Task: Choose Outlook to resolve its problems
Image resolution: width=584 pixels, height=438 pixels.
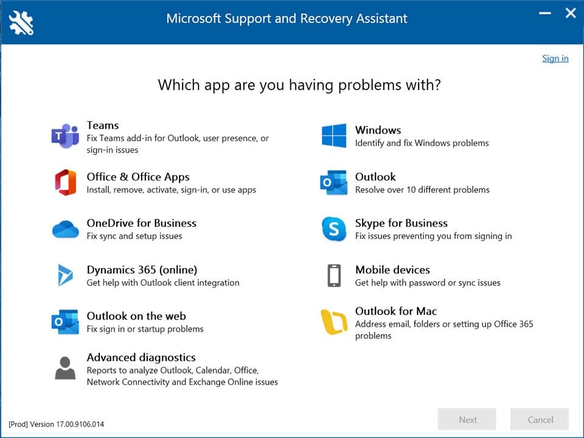Action: [375, 177]
